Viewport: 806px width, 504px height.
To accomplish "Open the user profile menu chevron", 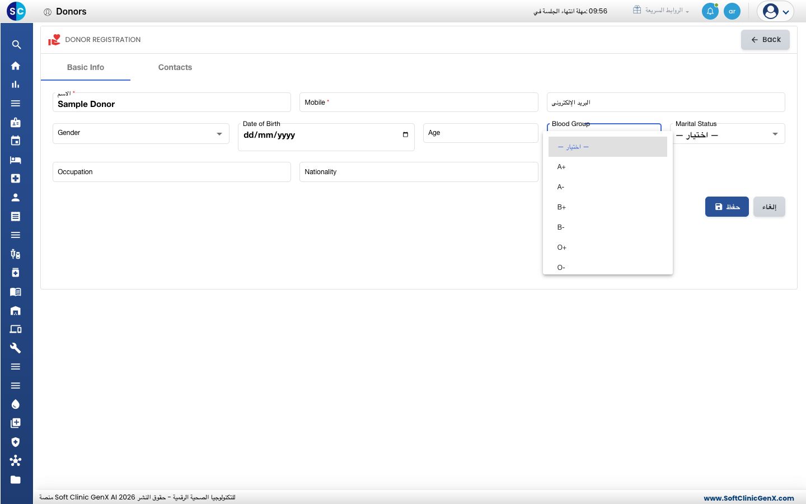I will 785,12.
